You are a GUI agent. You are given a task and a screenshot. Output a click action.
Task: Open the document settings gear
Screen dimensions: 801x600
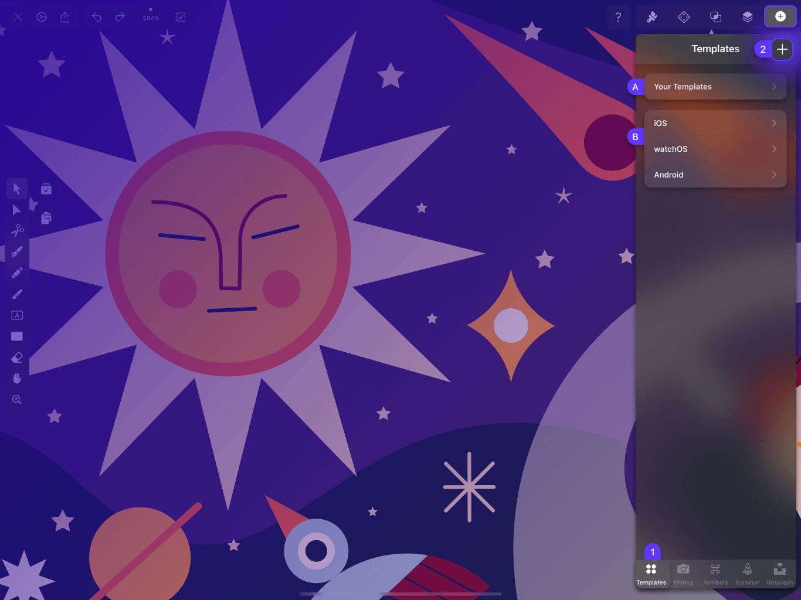pyautogui.click(x=42, y=17)
